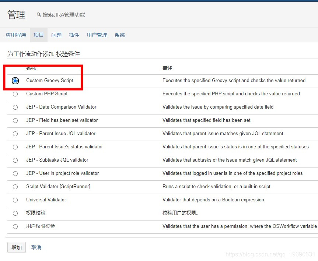Image resolution: width=318 pixels, height=261 pixels.
Task: Click description 'Validates that logged in user is in'
Action: 233,173
